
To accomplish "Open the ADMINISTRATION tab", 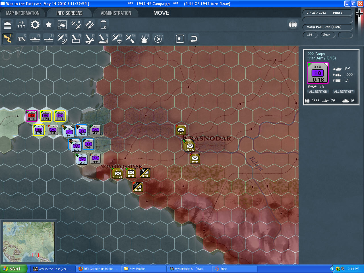I will tap(116, 13).
